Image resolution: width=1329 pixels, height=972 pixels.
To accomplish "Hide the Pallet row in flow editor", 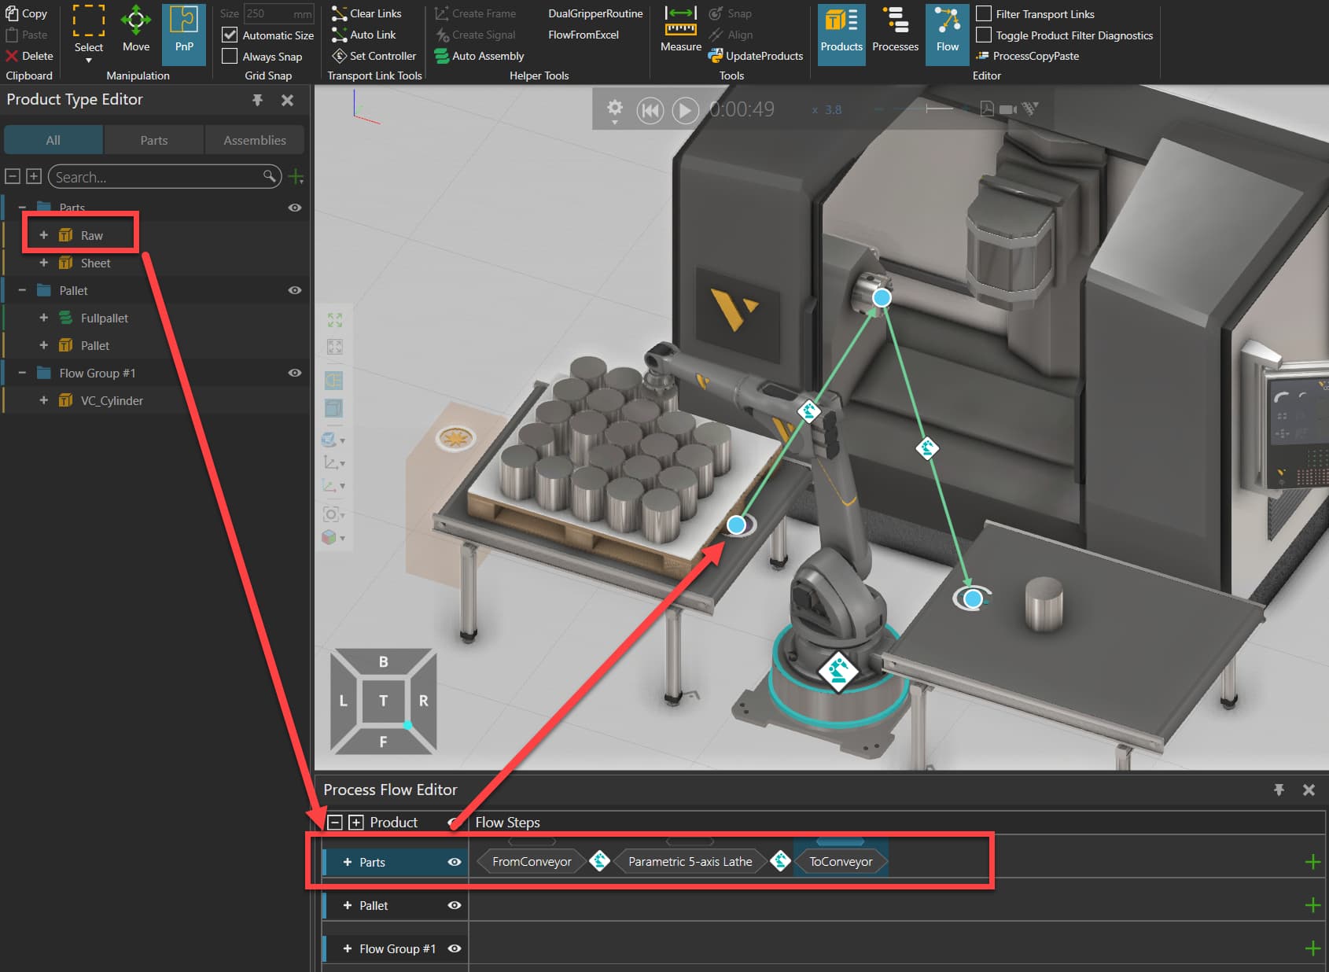I will 455,905.
